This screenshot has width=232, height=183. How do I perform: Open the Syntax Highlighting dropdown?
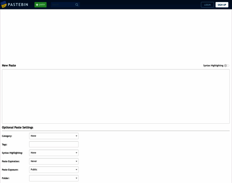(54, 153)
